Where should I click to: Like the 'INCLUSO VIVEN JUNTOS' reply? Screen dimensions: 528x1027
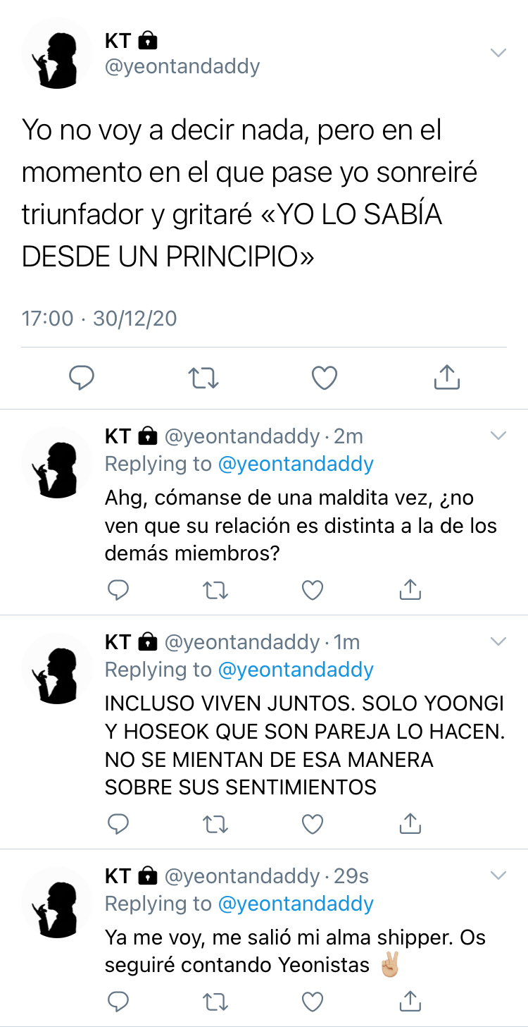[312, 823]
